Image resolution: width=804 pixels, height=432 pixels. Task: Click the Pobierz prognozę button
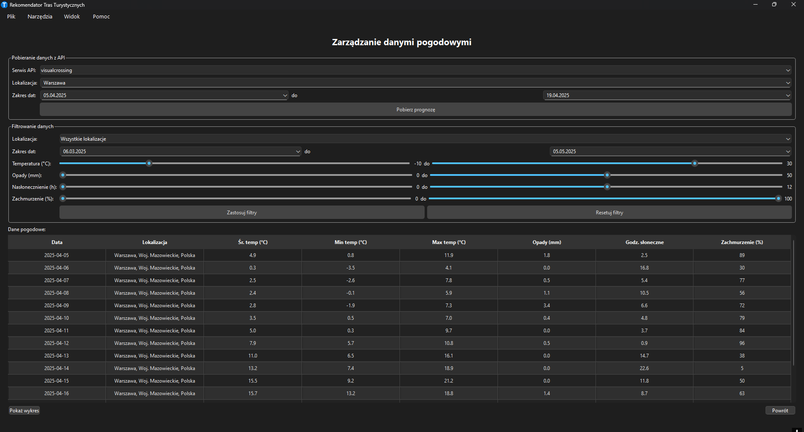coord(415,110)
